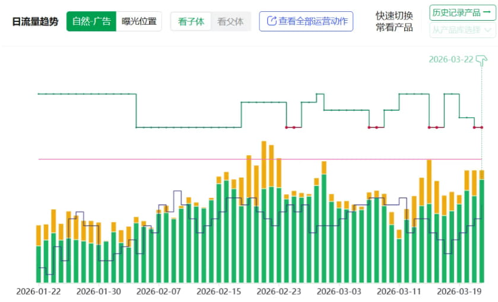Image resolution: width=498 pixels, height=302 pixels.
Task: Select the 自然·广告 view option
Action: point(91,21)
